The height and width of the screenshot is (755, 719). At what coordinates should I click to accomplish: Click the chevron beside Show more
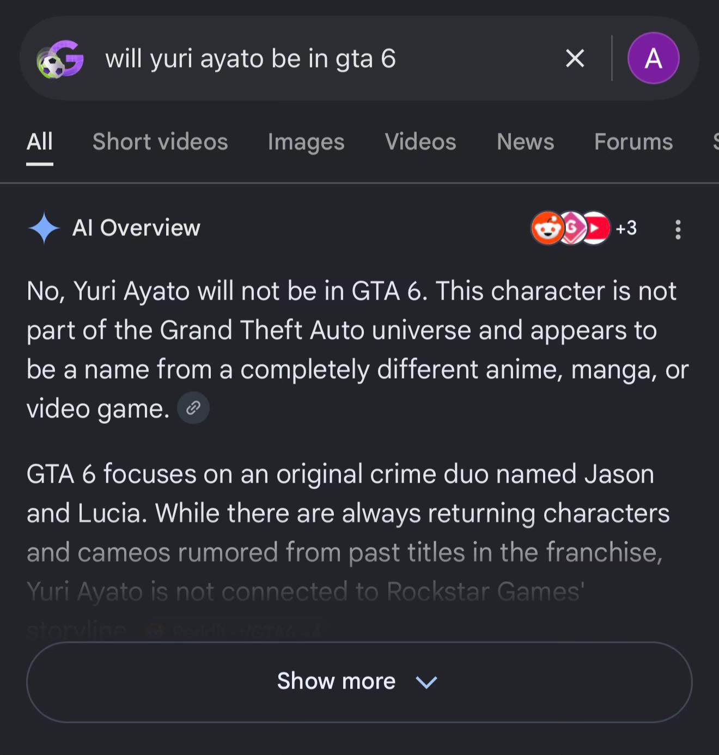pos(426,682)
